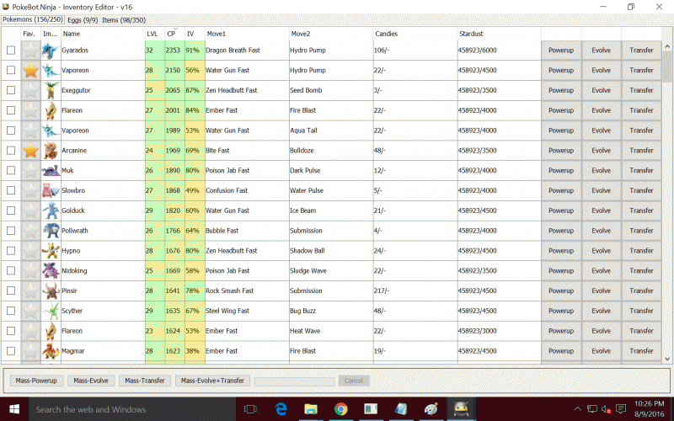Tick the Magmar row checkbox
This screenshot has width=674, height=421.
click(x=11, y=351)
